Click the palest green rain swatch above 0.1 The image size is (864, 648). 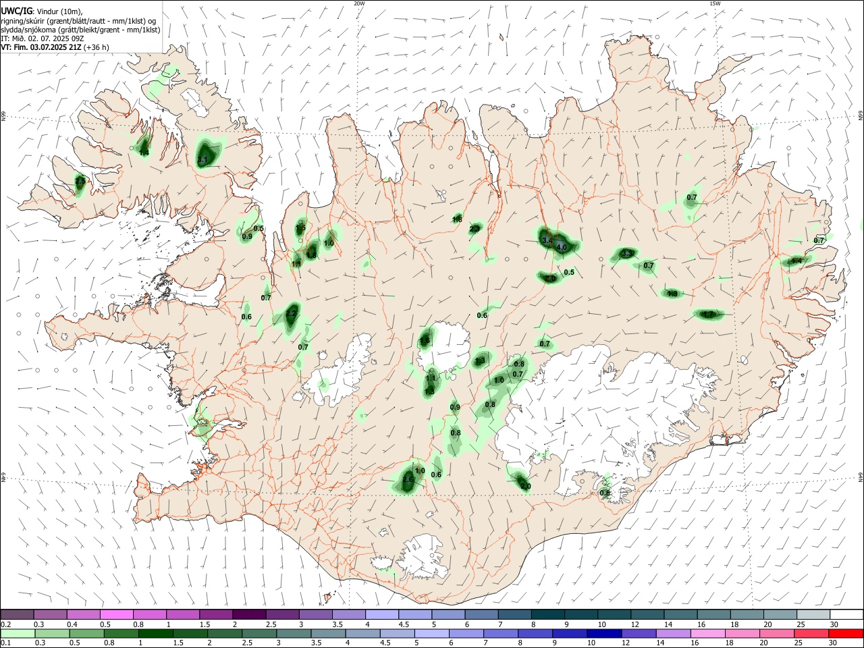(x=18, y=633)
